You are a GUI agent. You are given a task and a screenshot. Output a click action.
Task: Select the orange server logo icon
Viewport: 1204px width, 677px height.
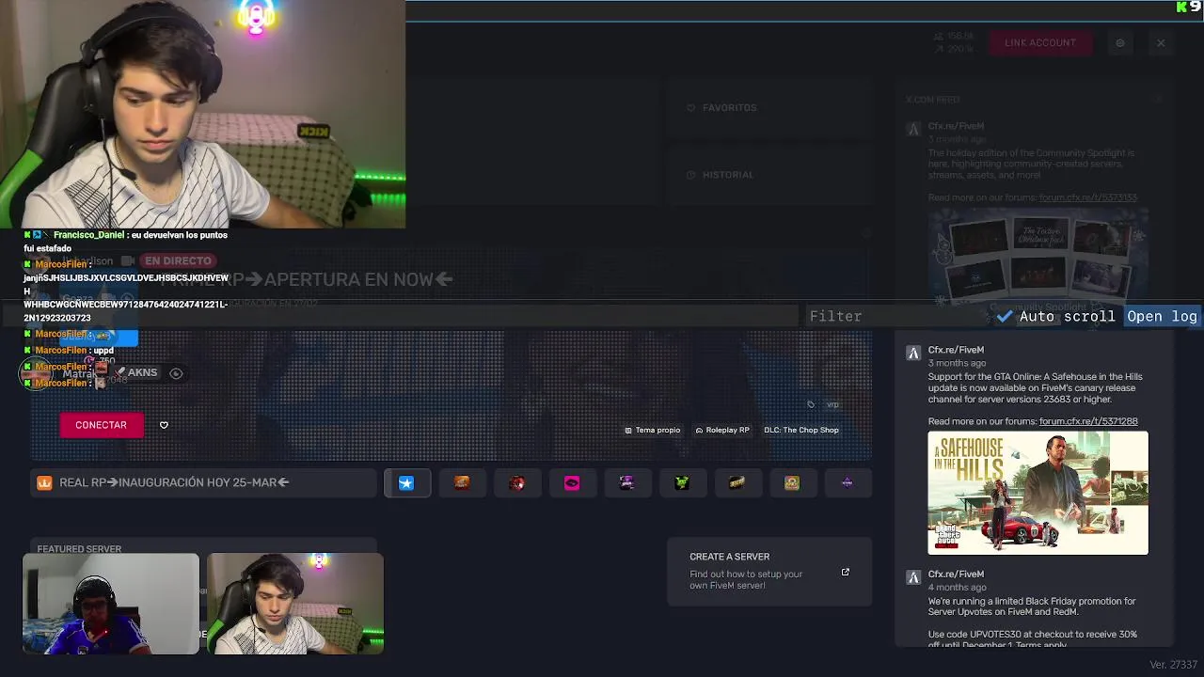(x=462, y=483)
